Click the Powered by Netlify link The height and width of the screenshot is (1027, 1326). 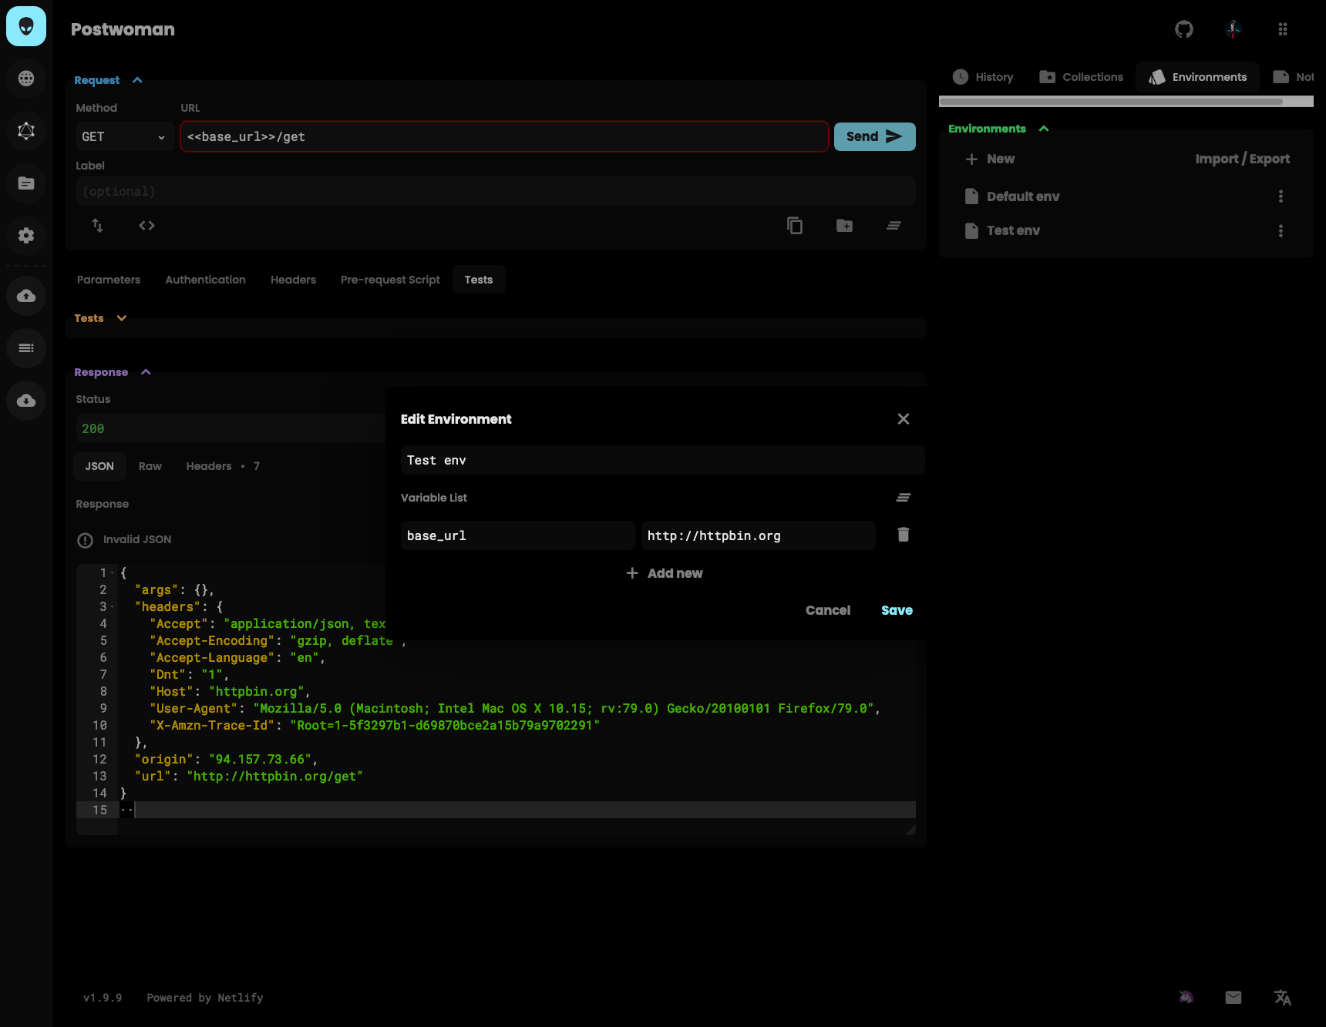(205, 998)
